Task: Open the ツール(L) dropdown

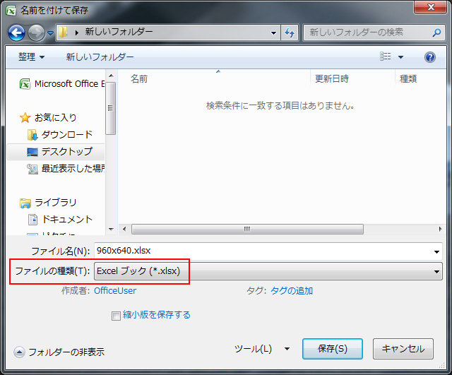Action: (261, 349)
